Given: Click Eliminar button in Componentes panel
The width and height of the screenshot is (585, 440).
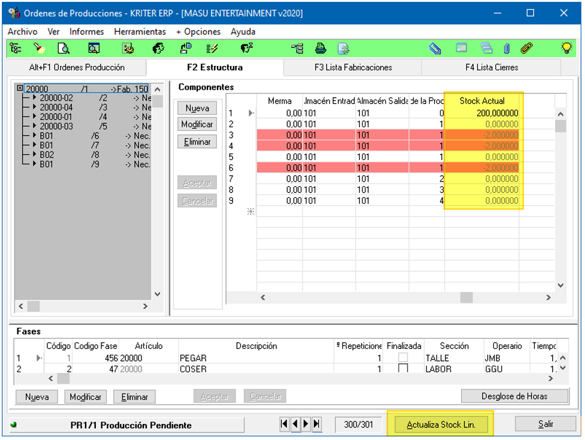Looking at the screenshot, I should [x=197, y=142].
